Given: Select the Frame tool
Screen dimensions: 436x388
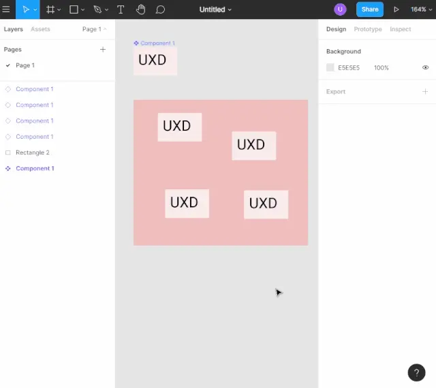Looking at the screenshot, I should point(50,10).
